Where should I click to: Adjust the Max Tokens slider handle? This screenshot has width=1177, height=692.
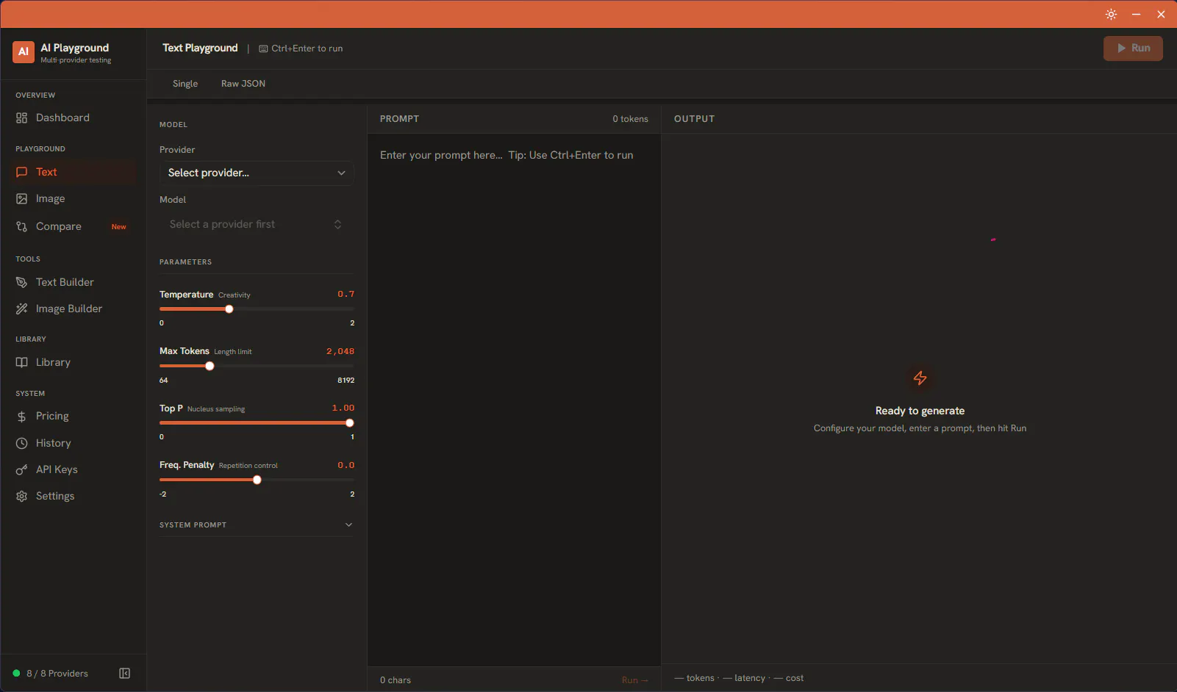(210, 366)
